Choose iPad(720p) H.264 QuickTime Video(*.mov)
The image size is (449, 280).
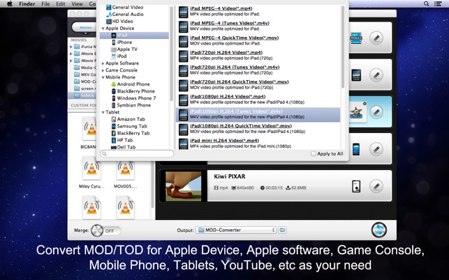[258, 84]
